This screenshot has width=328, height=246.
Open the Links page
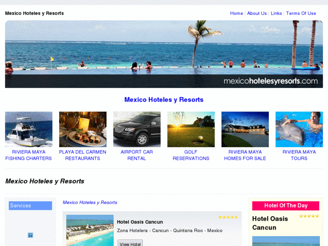coord(276,14)
